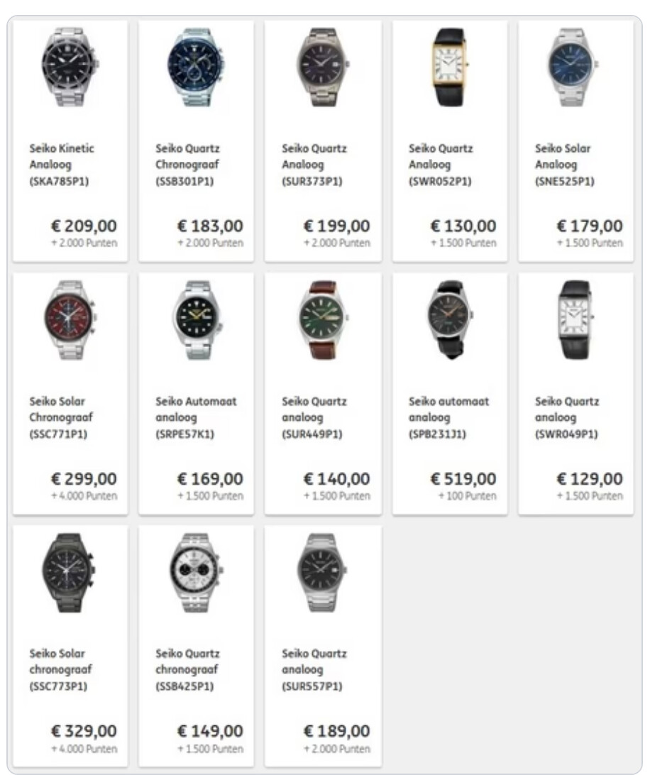Select the silver rectangular SWR049P1 watch photo
650x775 pixels.
click(575, 320)
